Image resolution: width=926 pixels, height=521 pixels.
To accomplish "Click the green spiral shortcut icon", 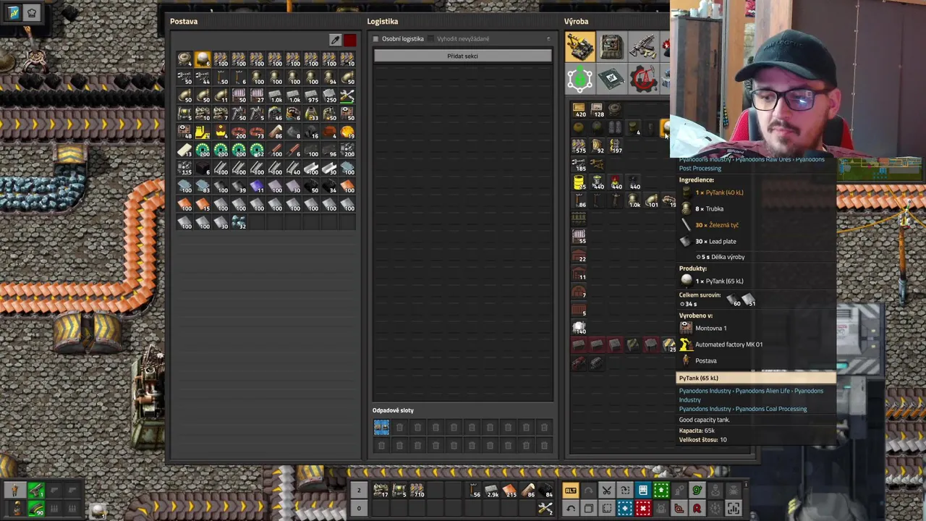I will pyautogui.click(x=697, y=491).
